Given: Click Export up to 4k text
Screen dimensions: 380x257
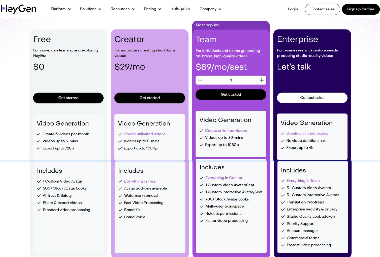Looking at the screenshot, I should point(299,148).
